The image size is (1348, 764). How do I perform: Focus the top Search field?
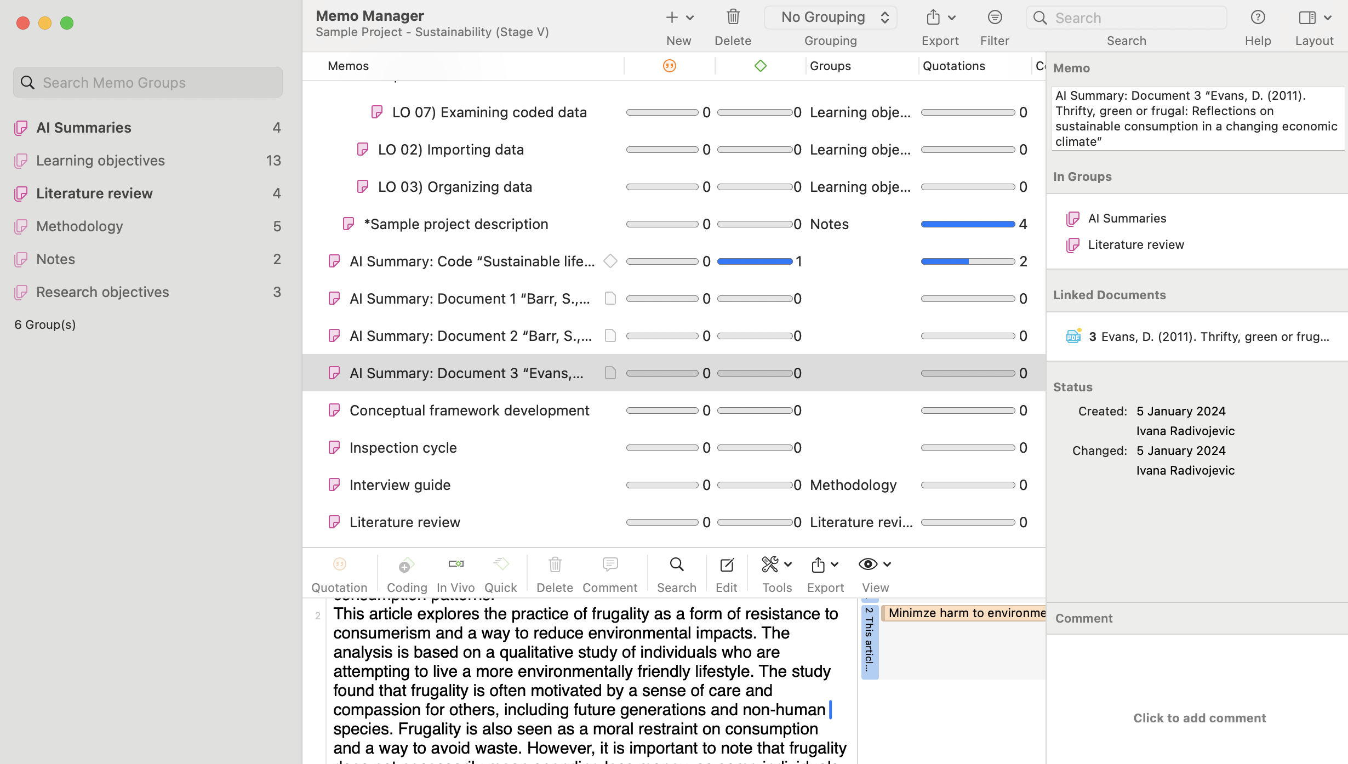(1126, 18)
